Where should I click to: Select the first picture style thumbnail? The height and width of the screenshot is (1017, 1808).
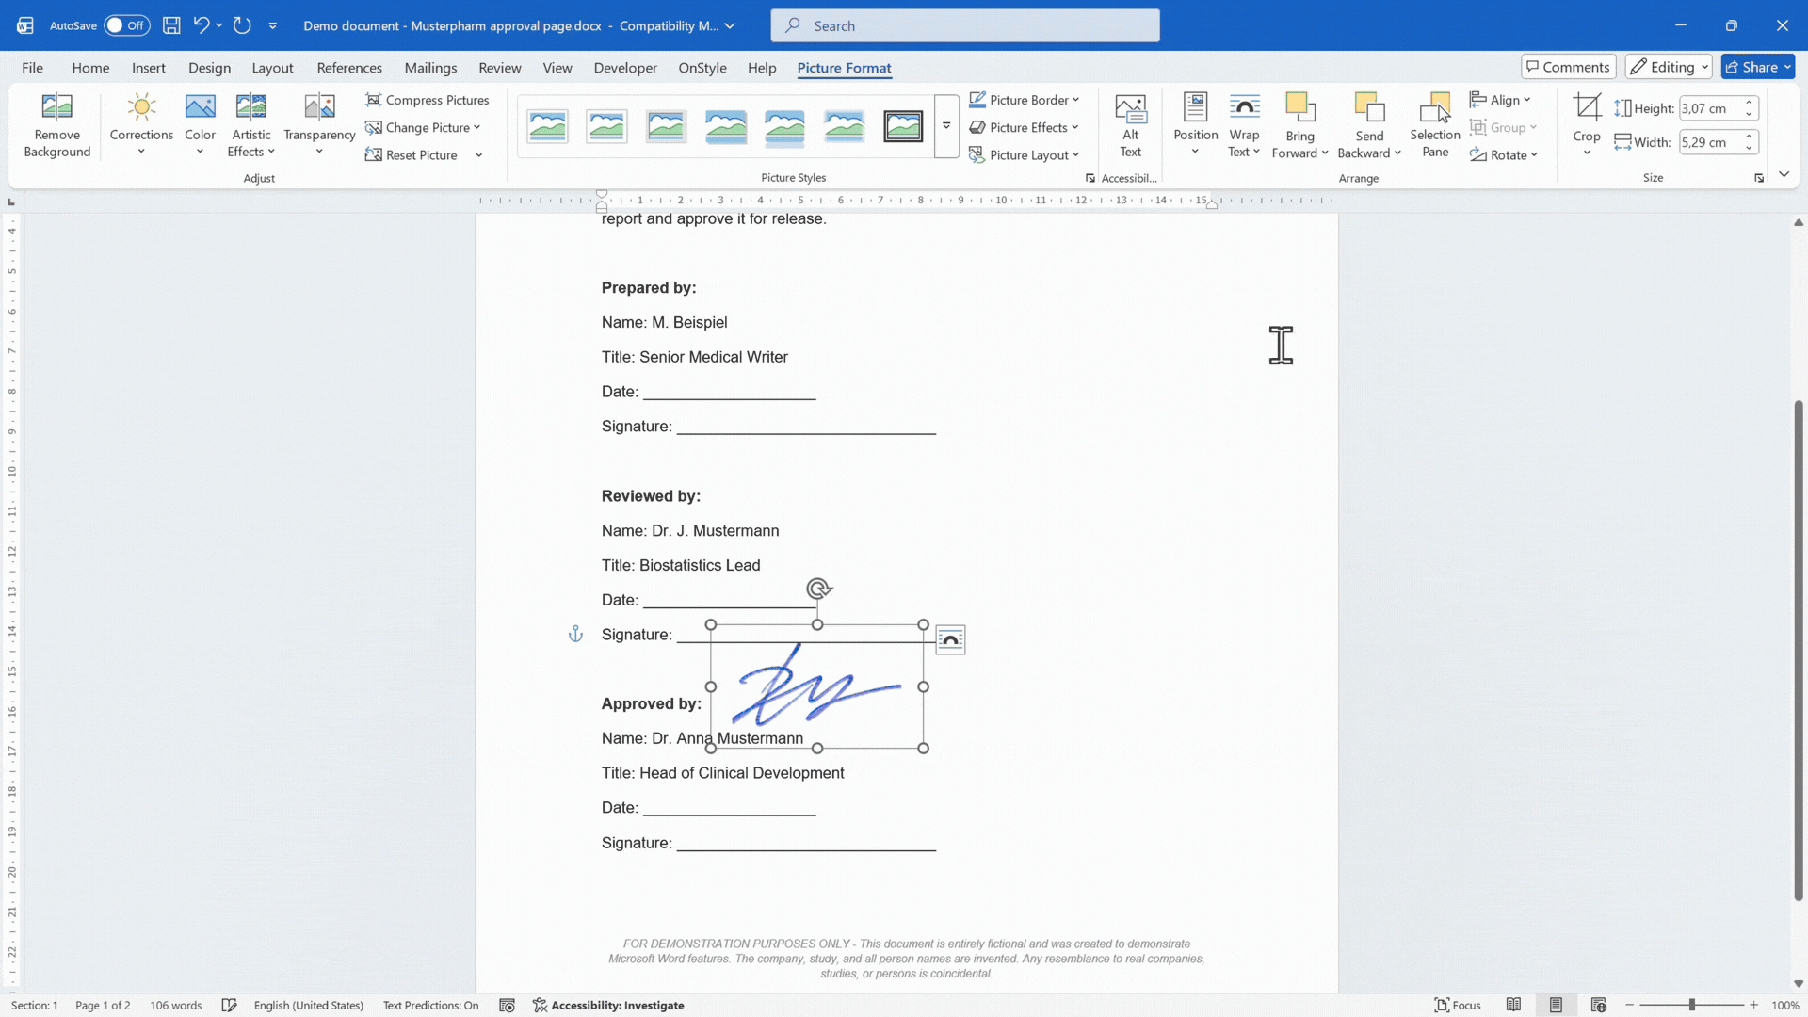[547, 126]
